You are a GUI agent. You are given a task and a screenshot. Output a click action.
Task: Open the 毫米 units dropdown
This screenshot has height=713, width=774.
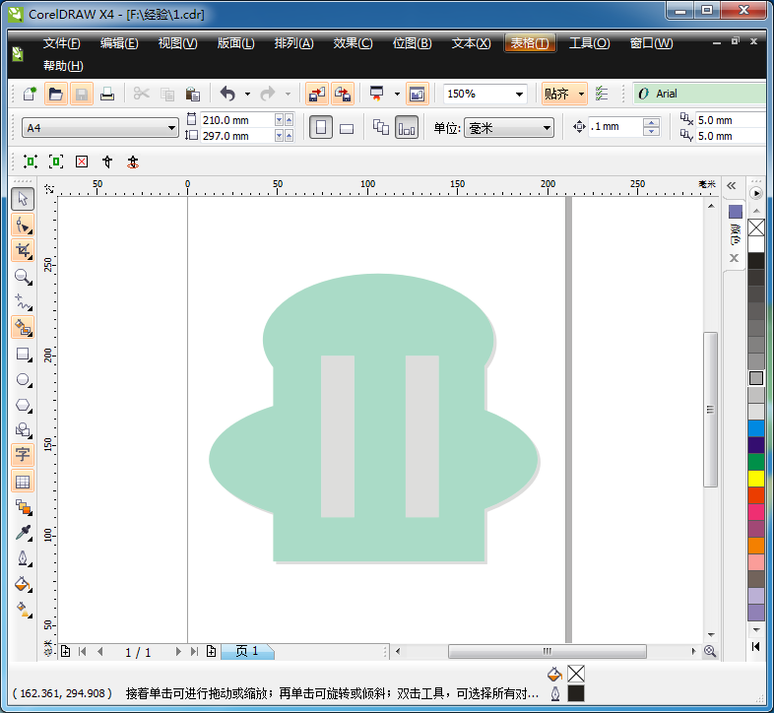pyautogui.click(x=548, y=128)
